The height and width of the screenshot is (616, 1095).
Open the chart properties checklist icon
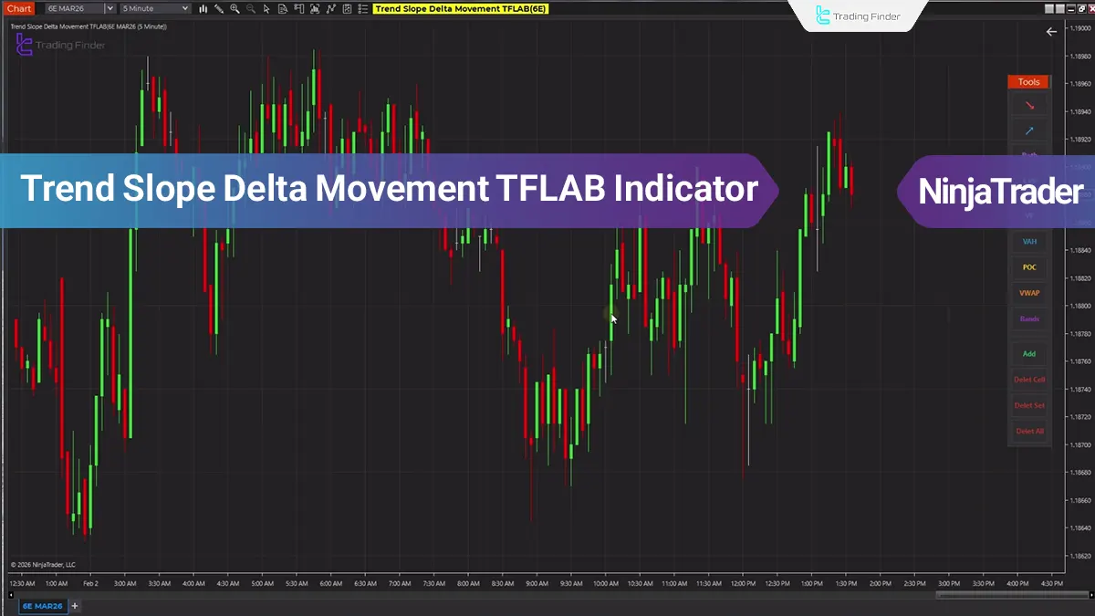[347, 8]
